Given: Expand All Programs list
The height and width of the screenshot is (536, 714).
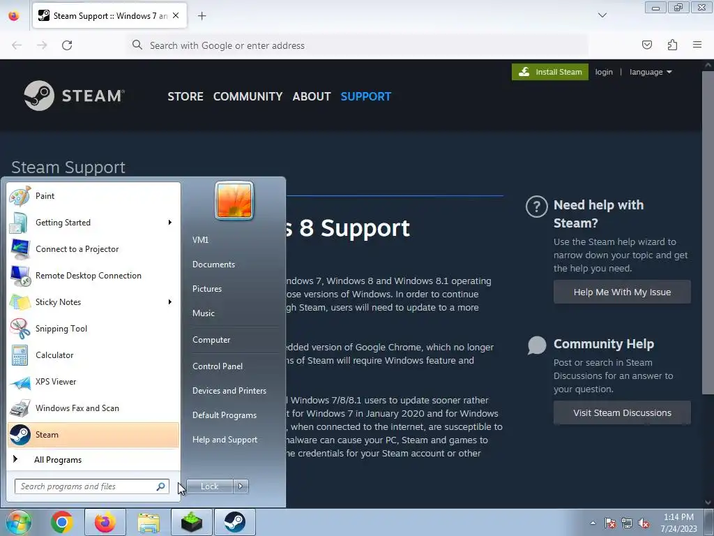Looking at the screenshot, I should (x=93, y=459).
